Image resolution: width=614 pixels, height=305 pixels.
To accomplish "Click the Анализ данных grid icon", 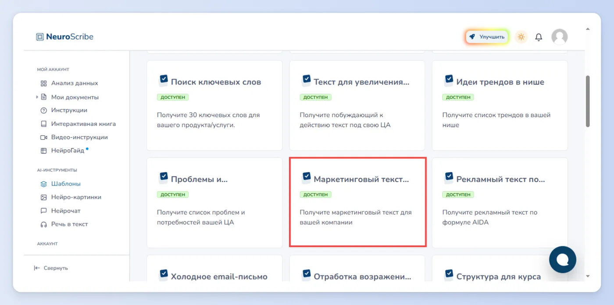I will point(43,83).
